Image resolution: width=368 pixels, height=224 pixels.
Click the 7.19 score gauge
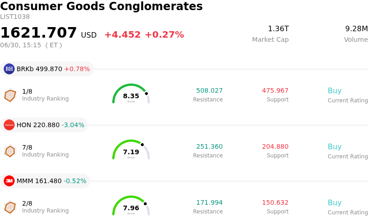[131, 150]
